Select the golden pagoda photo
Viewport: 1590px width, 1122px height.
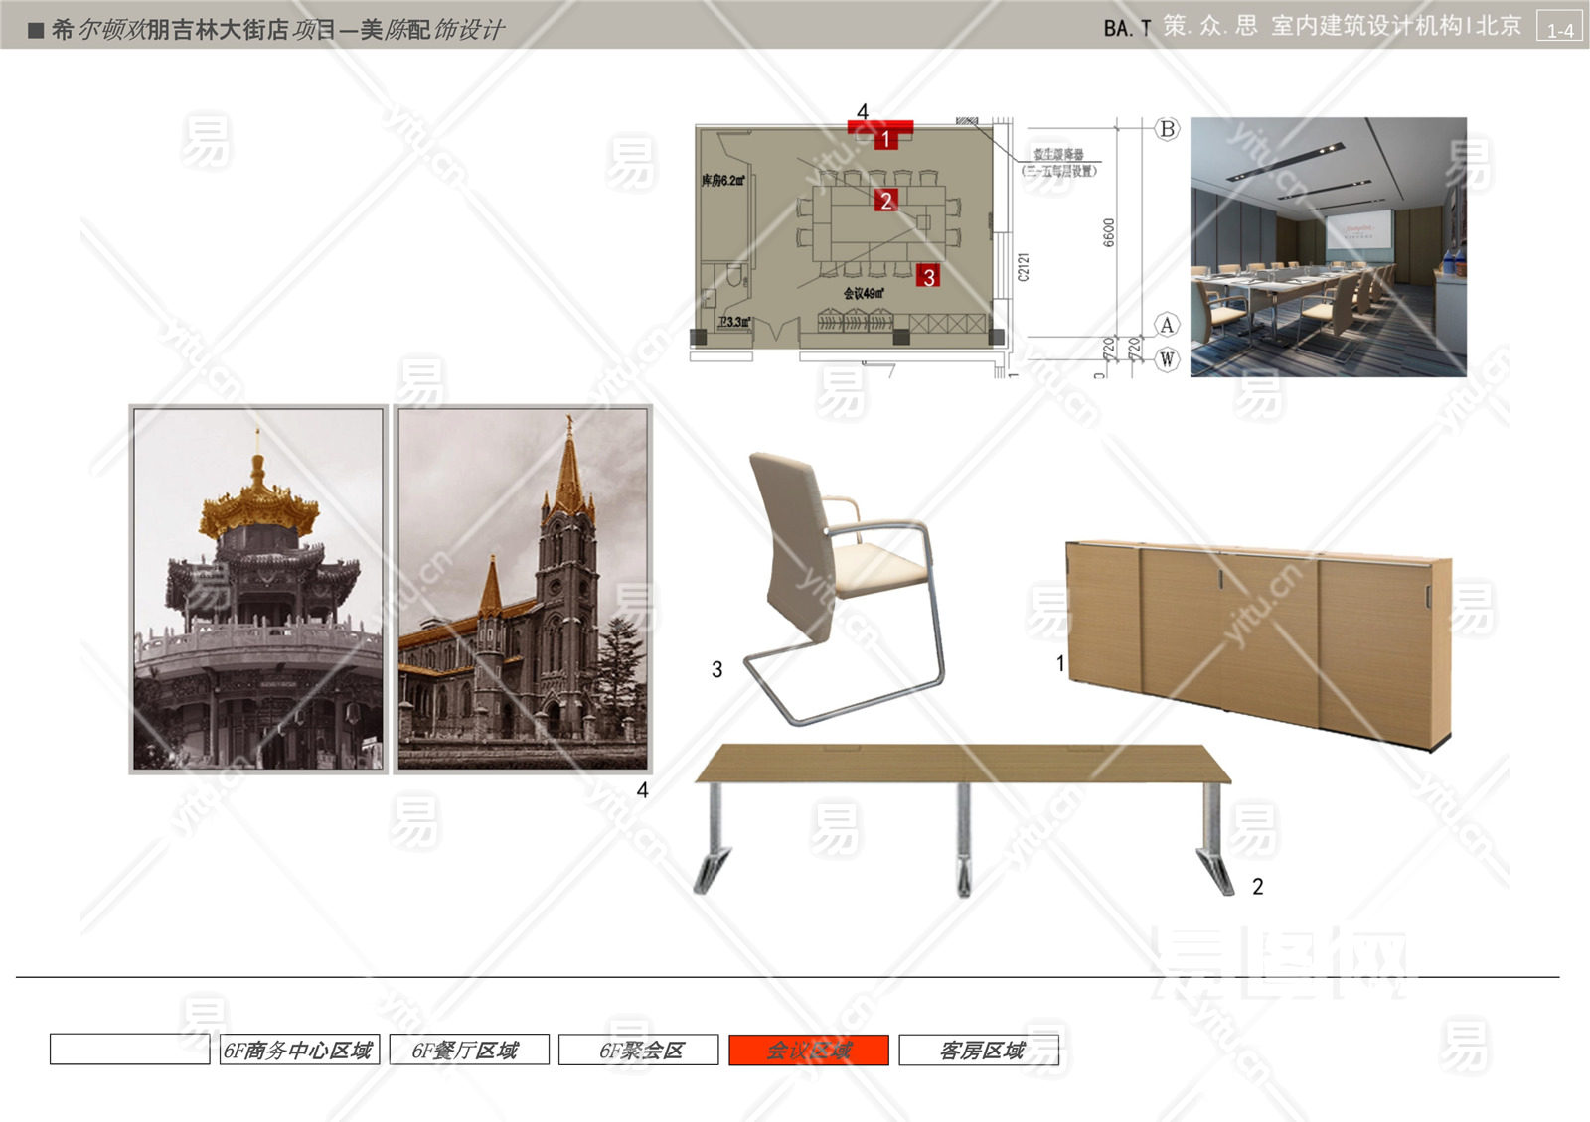pyautogui.click(x=258, y=589)
